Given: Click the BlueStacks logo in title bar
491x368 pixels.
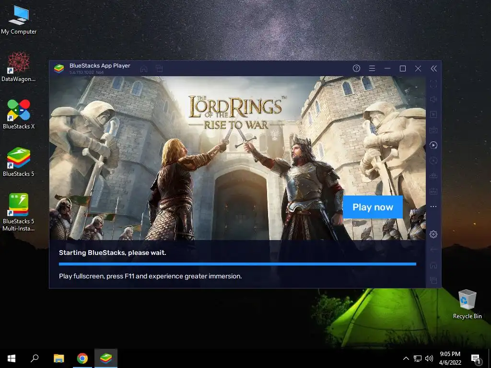Looking at the screenshot, I should 59,69.
